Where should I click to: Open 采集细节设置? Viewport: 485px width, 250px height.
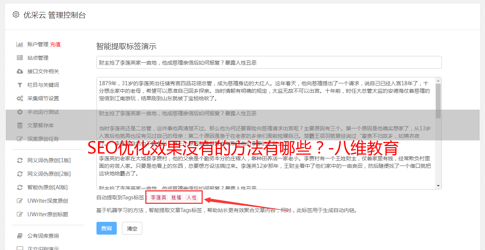tap(43, 98)
